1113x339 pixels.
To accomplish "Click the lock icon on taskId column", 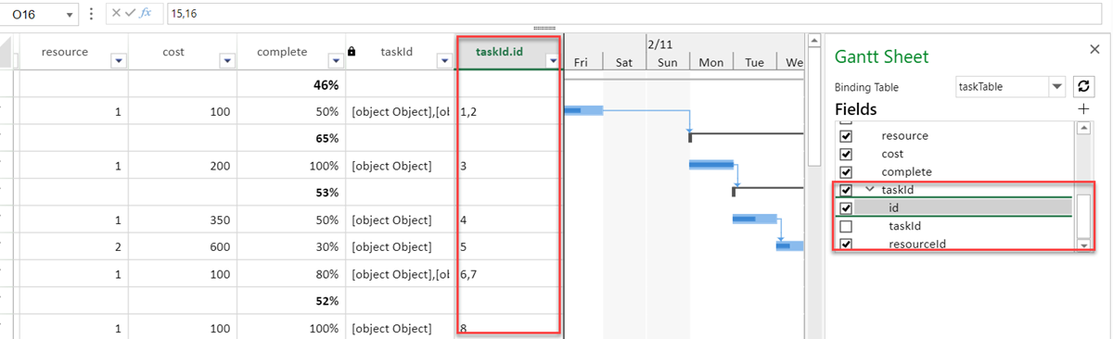I will (x=352, y=52).
